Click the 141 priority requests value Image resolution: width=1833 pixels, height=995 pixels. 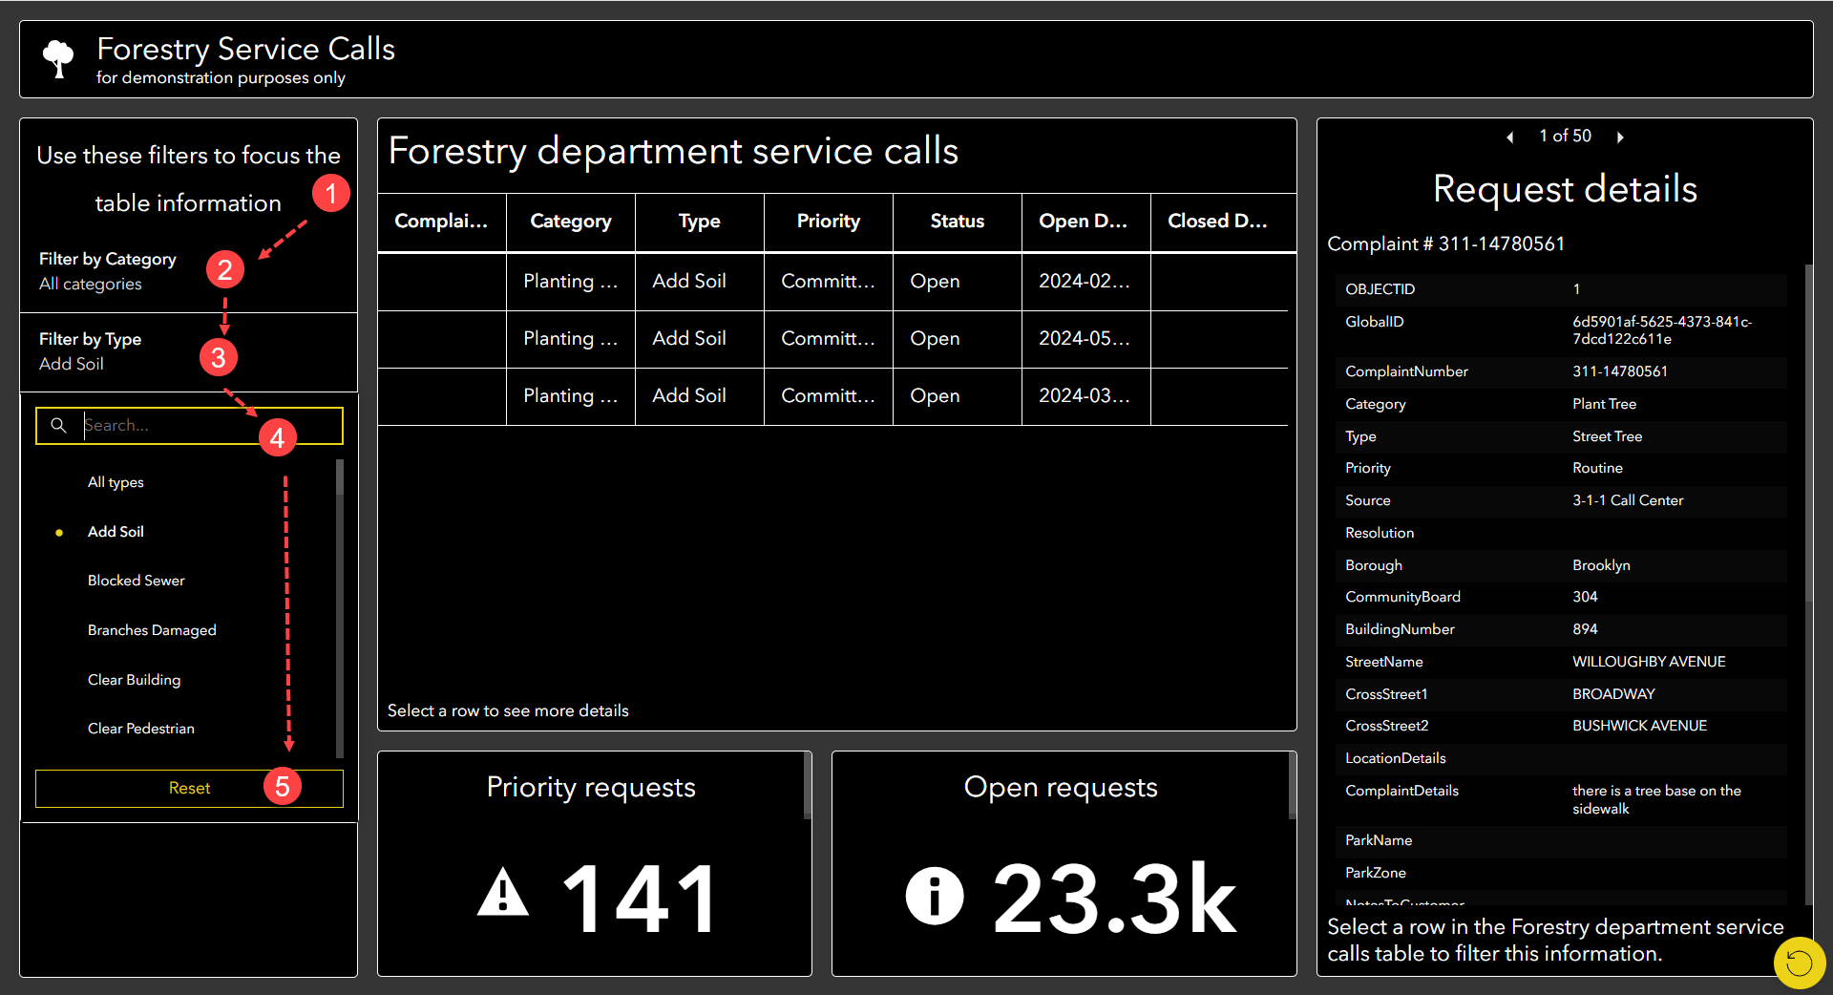pyautogui.click(x=641, y=899)
